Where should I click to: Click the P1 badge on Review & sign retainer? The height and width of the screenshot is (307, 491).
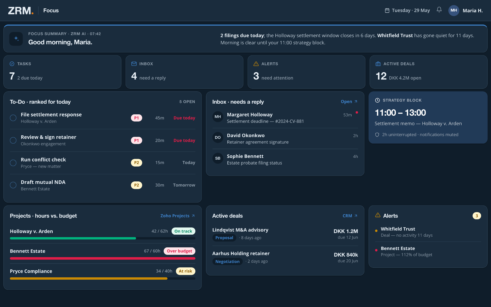[x=137, y=140]
